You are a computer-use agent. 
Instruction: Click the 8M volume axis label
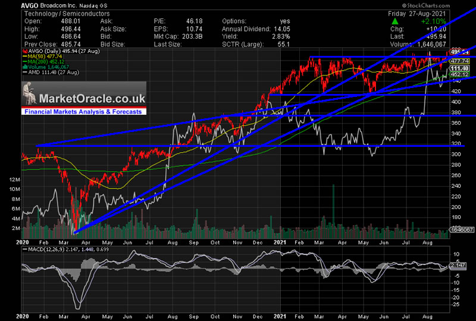[16, 199]
